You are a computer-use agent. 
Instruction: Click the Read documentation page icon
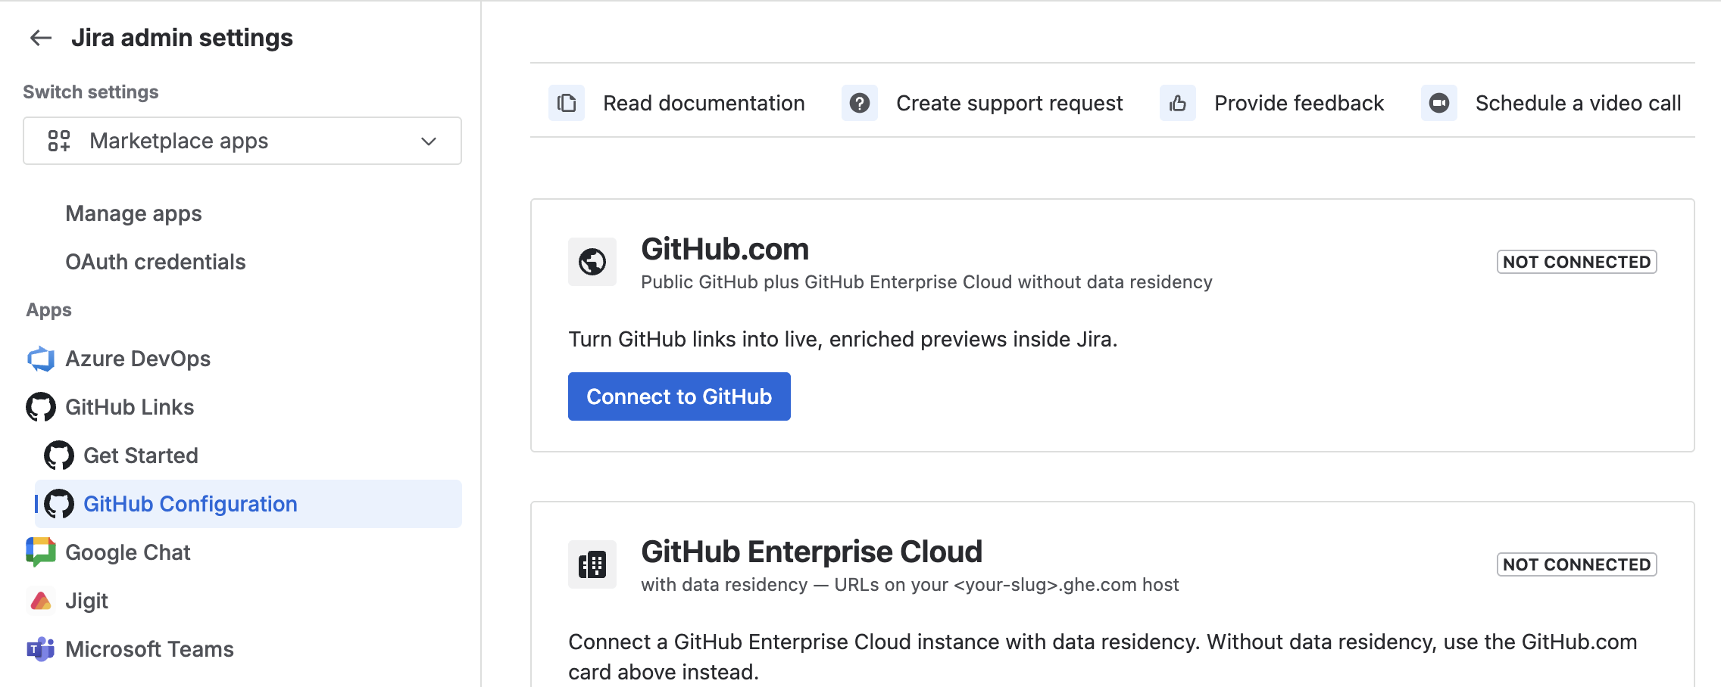[567, 103]
